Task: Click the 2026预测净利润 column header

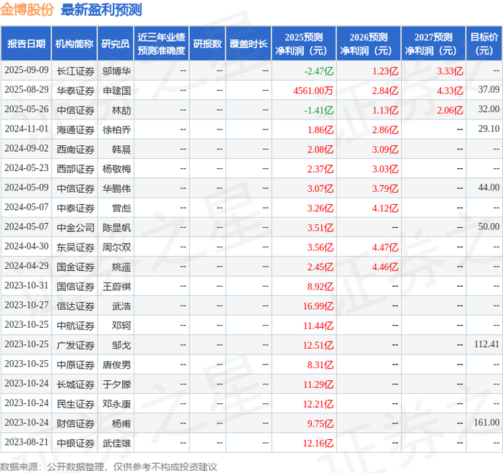Action: [369, 44]
